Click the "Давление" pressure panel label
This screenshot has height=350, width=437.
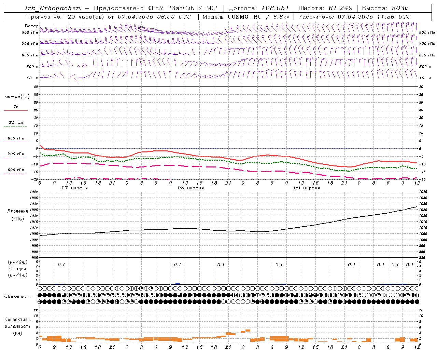(18, 211)
